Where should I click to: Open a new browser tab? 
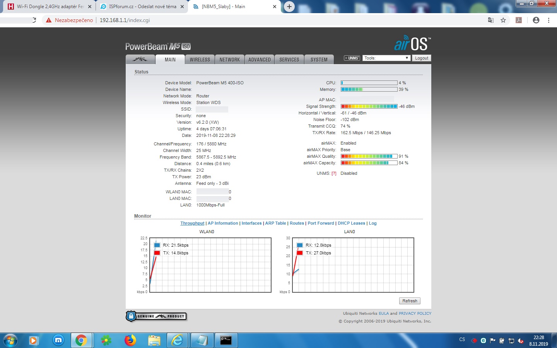tap(289, 7)
